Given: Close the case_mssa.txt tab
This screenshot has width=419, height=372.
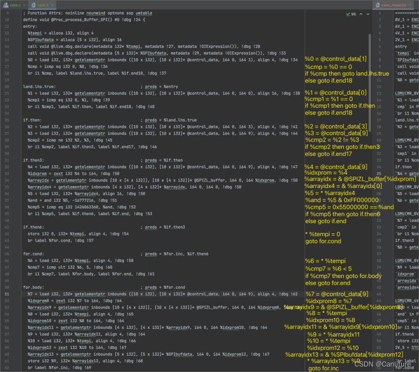Looking at the screenshot, I should 410,5.
